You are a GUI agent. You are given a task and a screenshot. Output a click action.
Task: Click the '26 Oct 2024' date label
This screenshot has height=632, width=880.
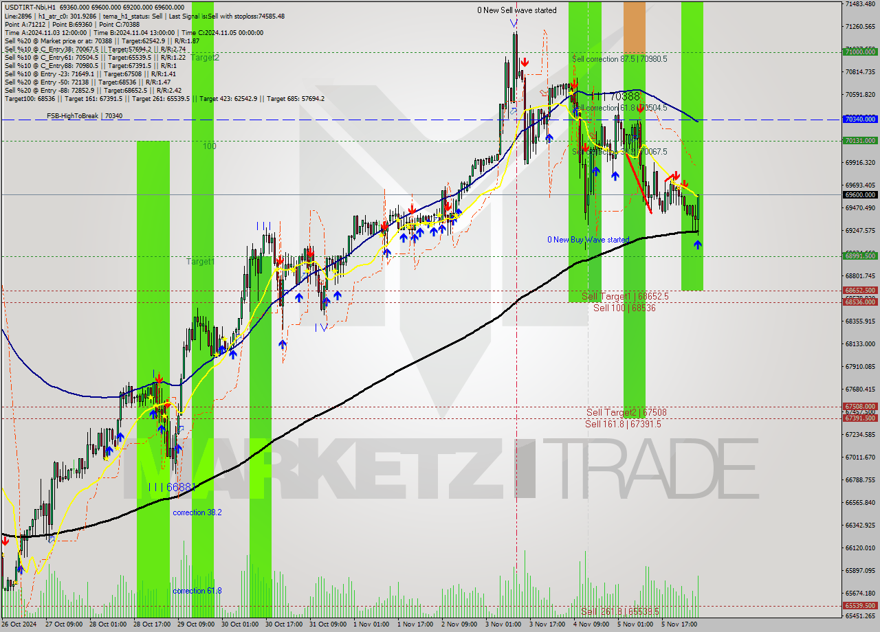[19, 624]
